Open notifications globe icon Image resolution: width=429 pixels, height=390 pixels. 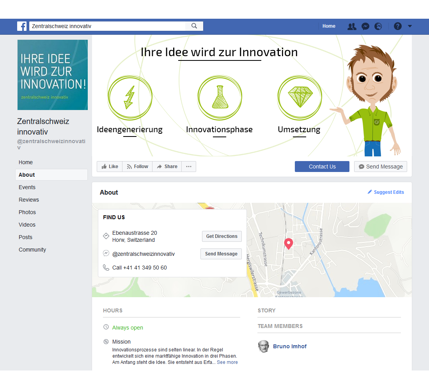378,26
